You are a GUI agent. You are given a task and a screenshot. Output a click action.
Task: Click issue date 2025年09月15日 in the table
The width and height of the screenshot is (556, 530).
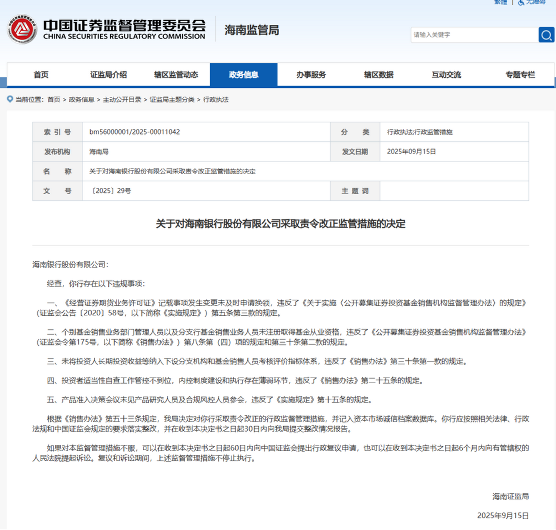[411, 152]
